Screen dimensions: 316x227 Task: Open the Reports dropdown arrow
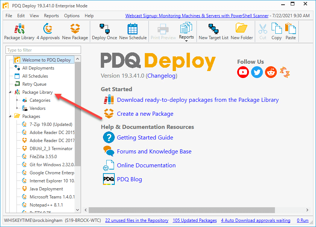pyautogui.click(x=186, y=41)
